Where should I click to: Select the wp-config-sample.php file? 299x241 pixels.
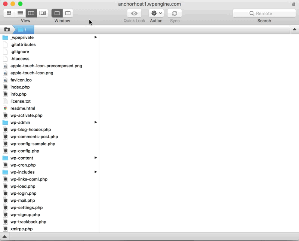49,144
